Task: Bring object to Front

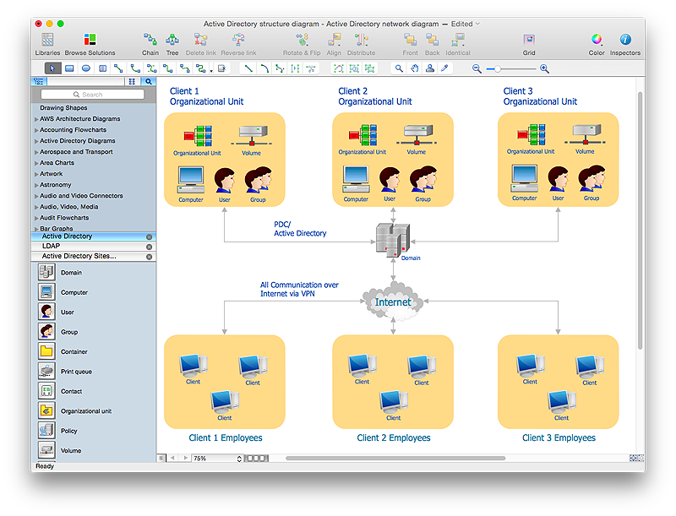Action: pos(410,44)
